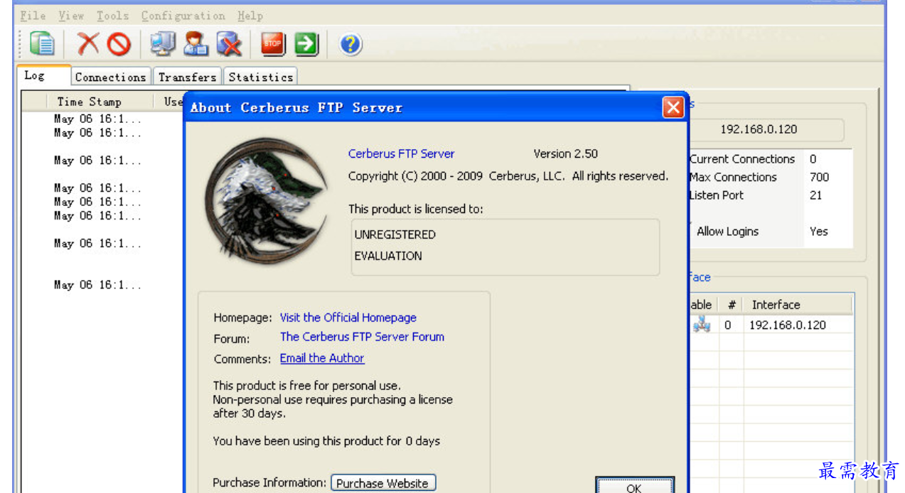Viewport: 905px width, 493px height.
Task: Select the Allow Logins row label
Action: coord(727,231)
